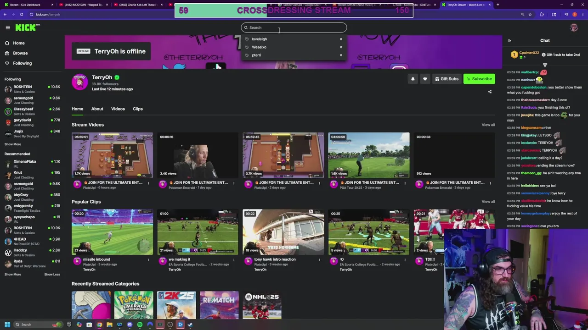Switch to the Videos tab
Screen dimensions: 588x330
[118, 109]
